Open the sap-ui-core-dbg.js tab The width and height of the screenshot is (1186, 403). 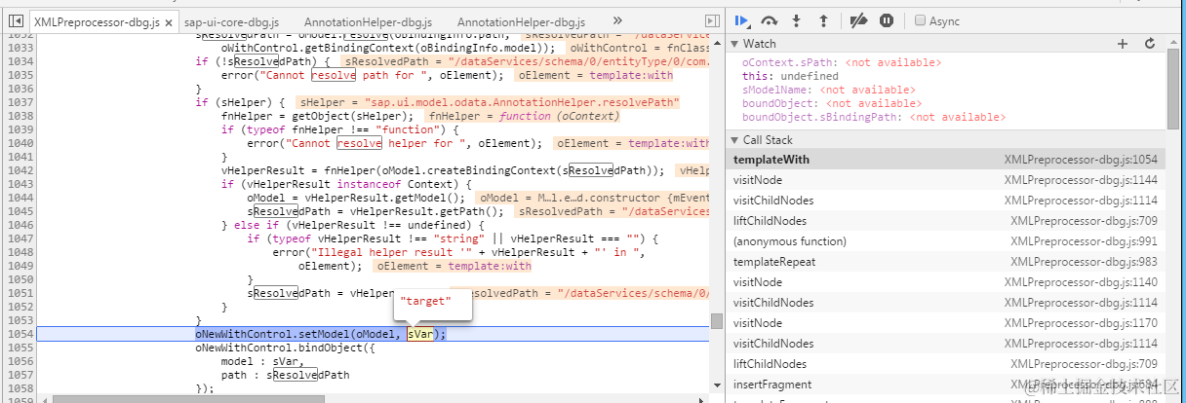tap(232, 21)
